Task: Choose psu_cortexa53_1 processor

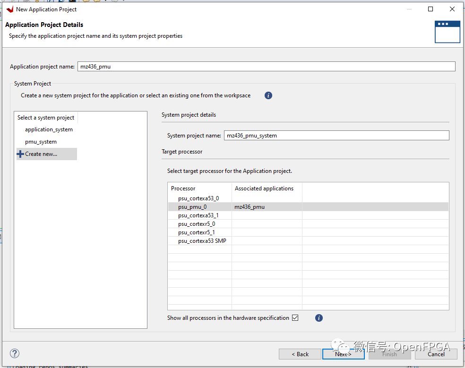Action: click(198, 215)
